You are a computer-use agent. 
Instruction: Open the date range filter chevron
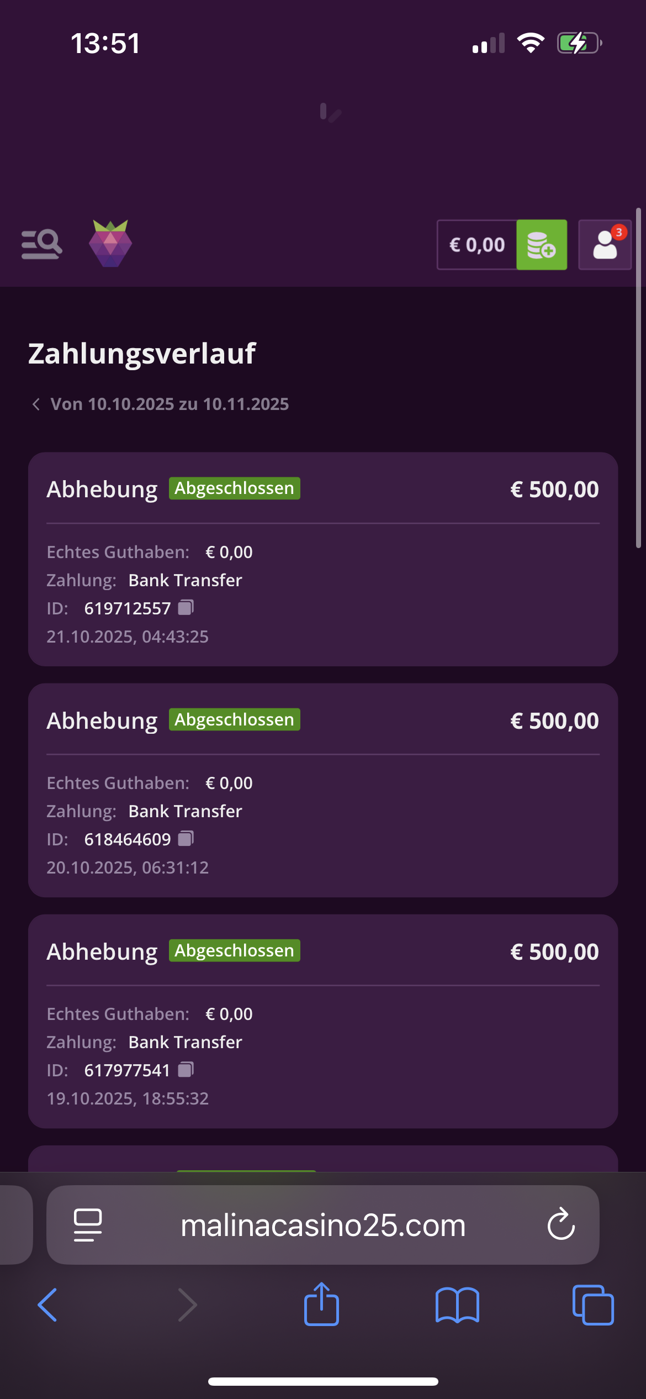(x=36, y=404)
